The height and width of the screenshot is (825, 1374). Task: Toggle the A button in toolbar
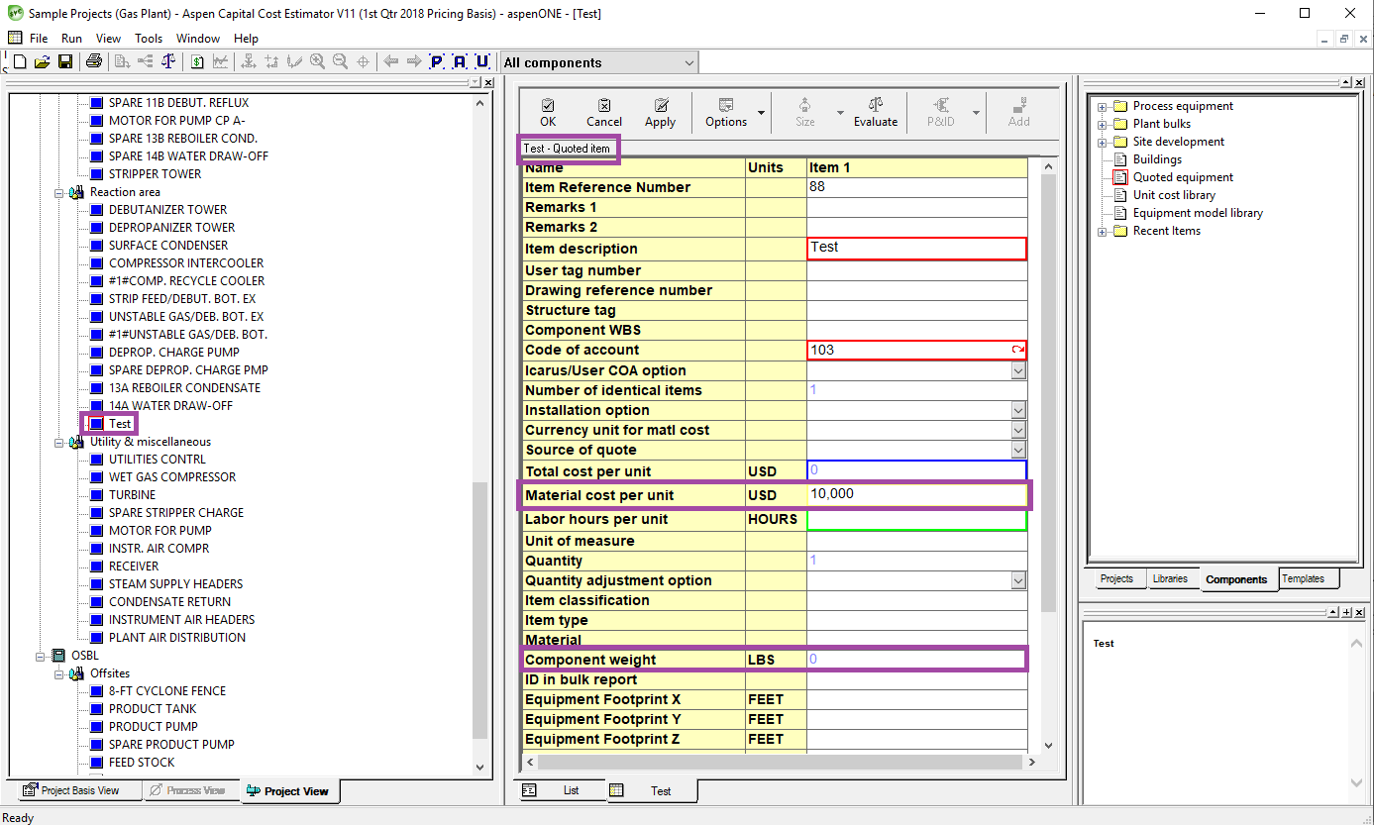coord(460,62)
